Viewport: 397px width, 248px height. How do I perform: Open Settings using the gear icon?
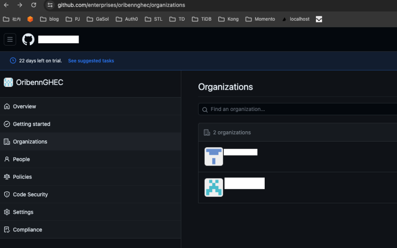click(7, 212)
